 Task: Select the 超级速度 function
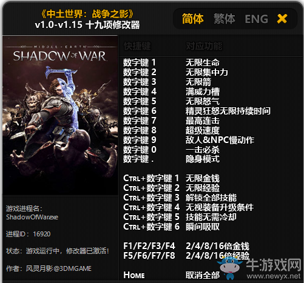coord(203,130)
